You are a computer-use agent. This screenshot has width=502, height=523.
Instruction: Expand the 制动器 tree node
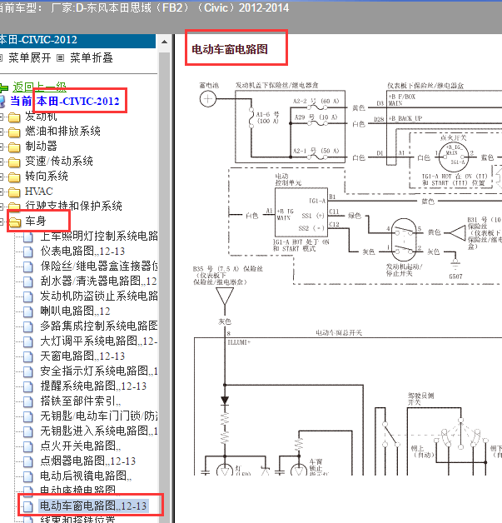click(2, 147)
